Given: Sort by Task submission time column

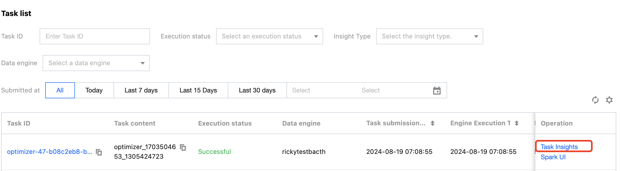Looking at the screenshot, I should [x=433, y=123].
